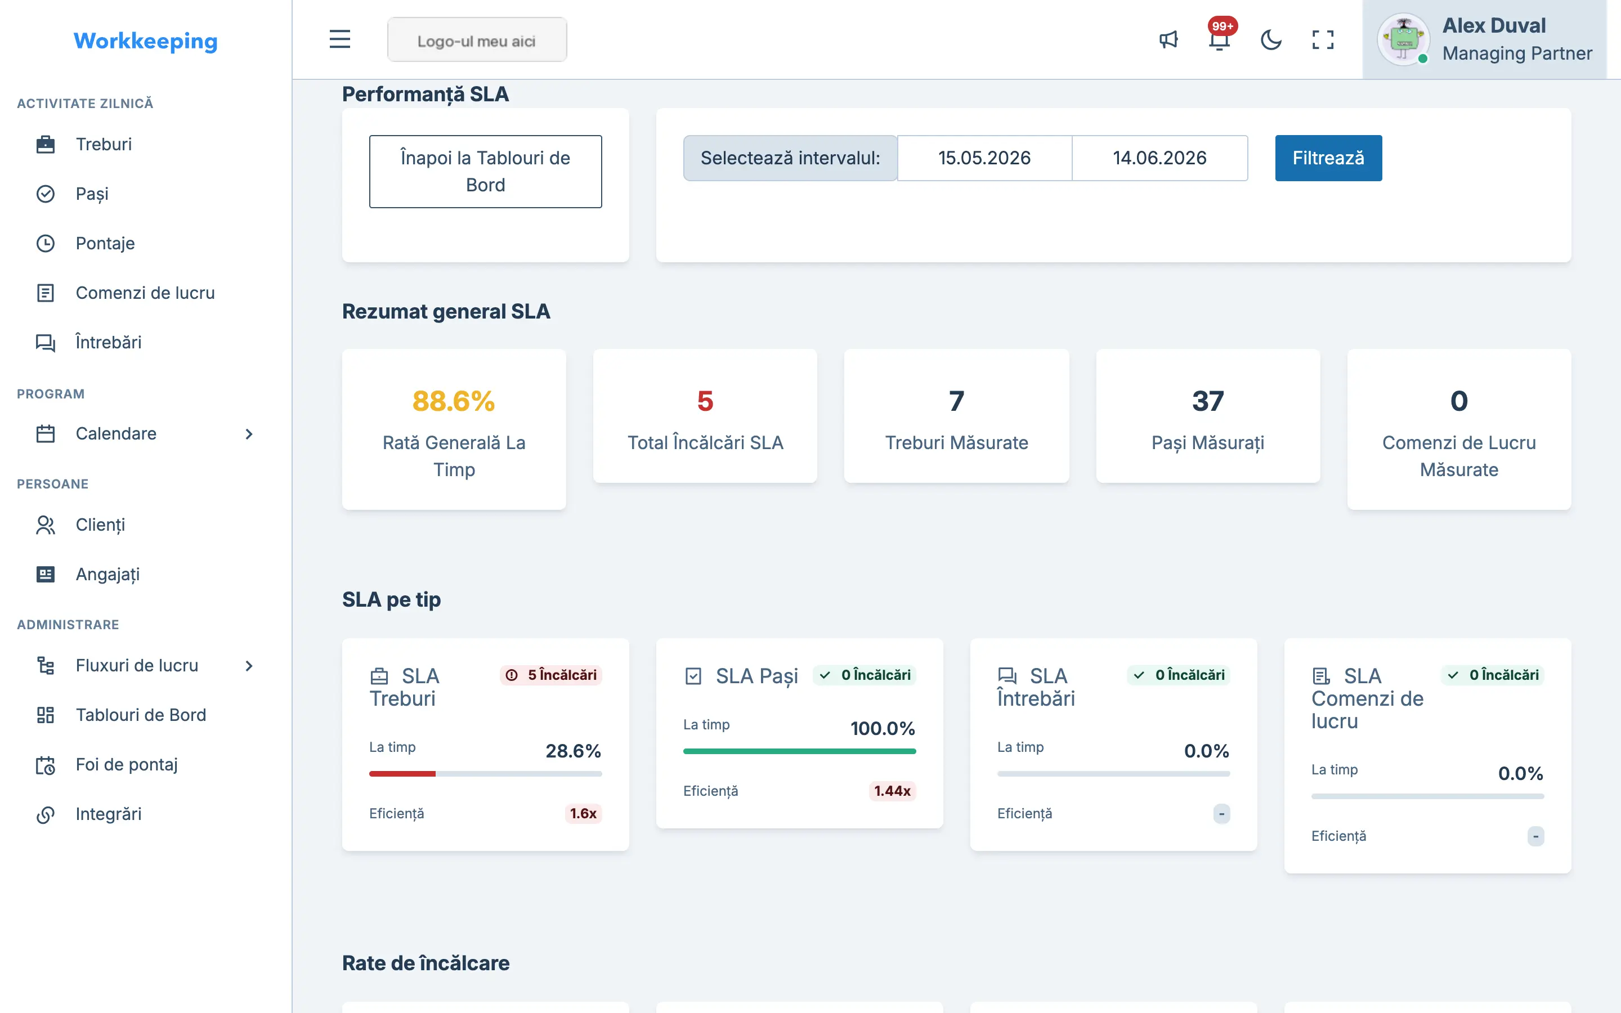This screenshot has height=1013, width=1621.
Task: Enter fullscreen mode via header icon
Action: (x=1322, y=39)
